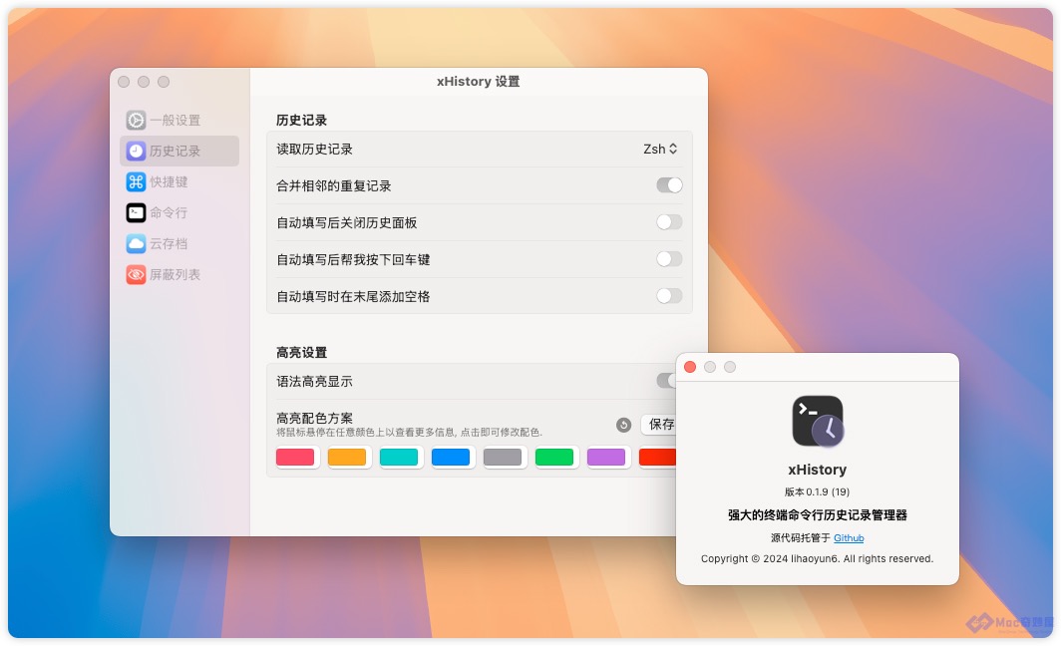Click the reset arrow icon beside 保存

tap(623, 425)
